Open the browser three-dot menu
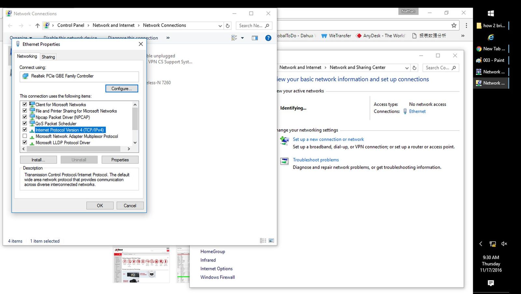Viewport: 521px width, 294px height. (x=466, y=25)
